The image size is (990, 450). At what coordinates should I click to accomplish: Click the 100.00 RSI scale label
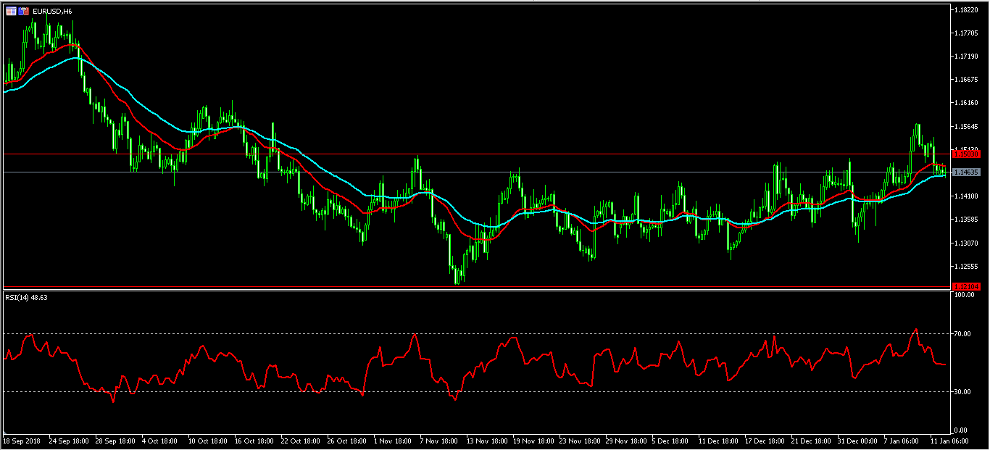965,295
